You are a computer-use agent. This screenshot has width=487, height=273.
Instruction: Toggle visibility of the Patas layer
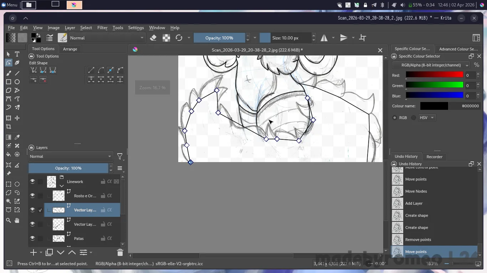[32, 239]
